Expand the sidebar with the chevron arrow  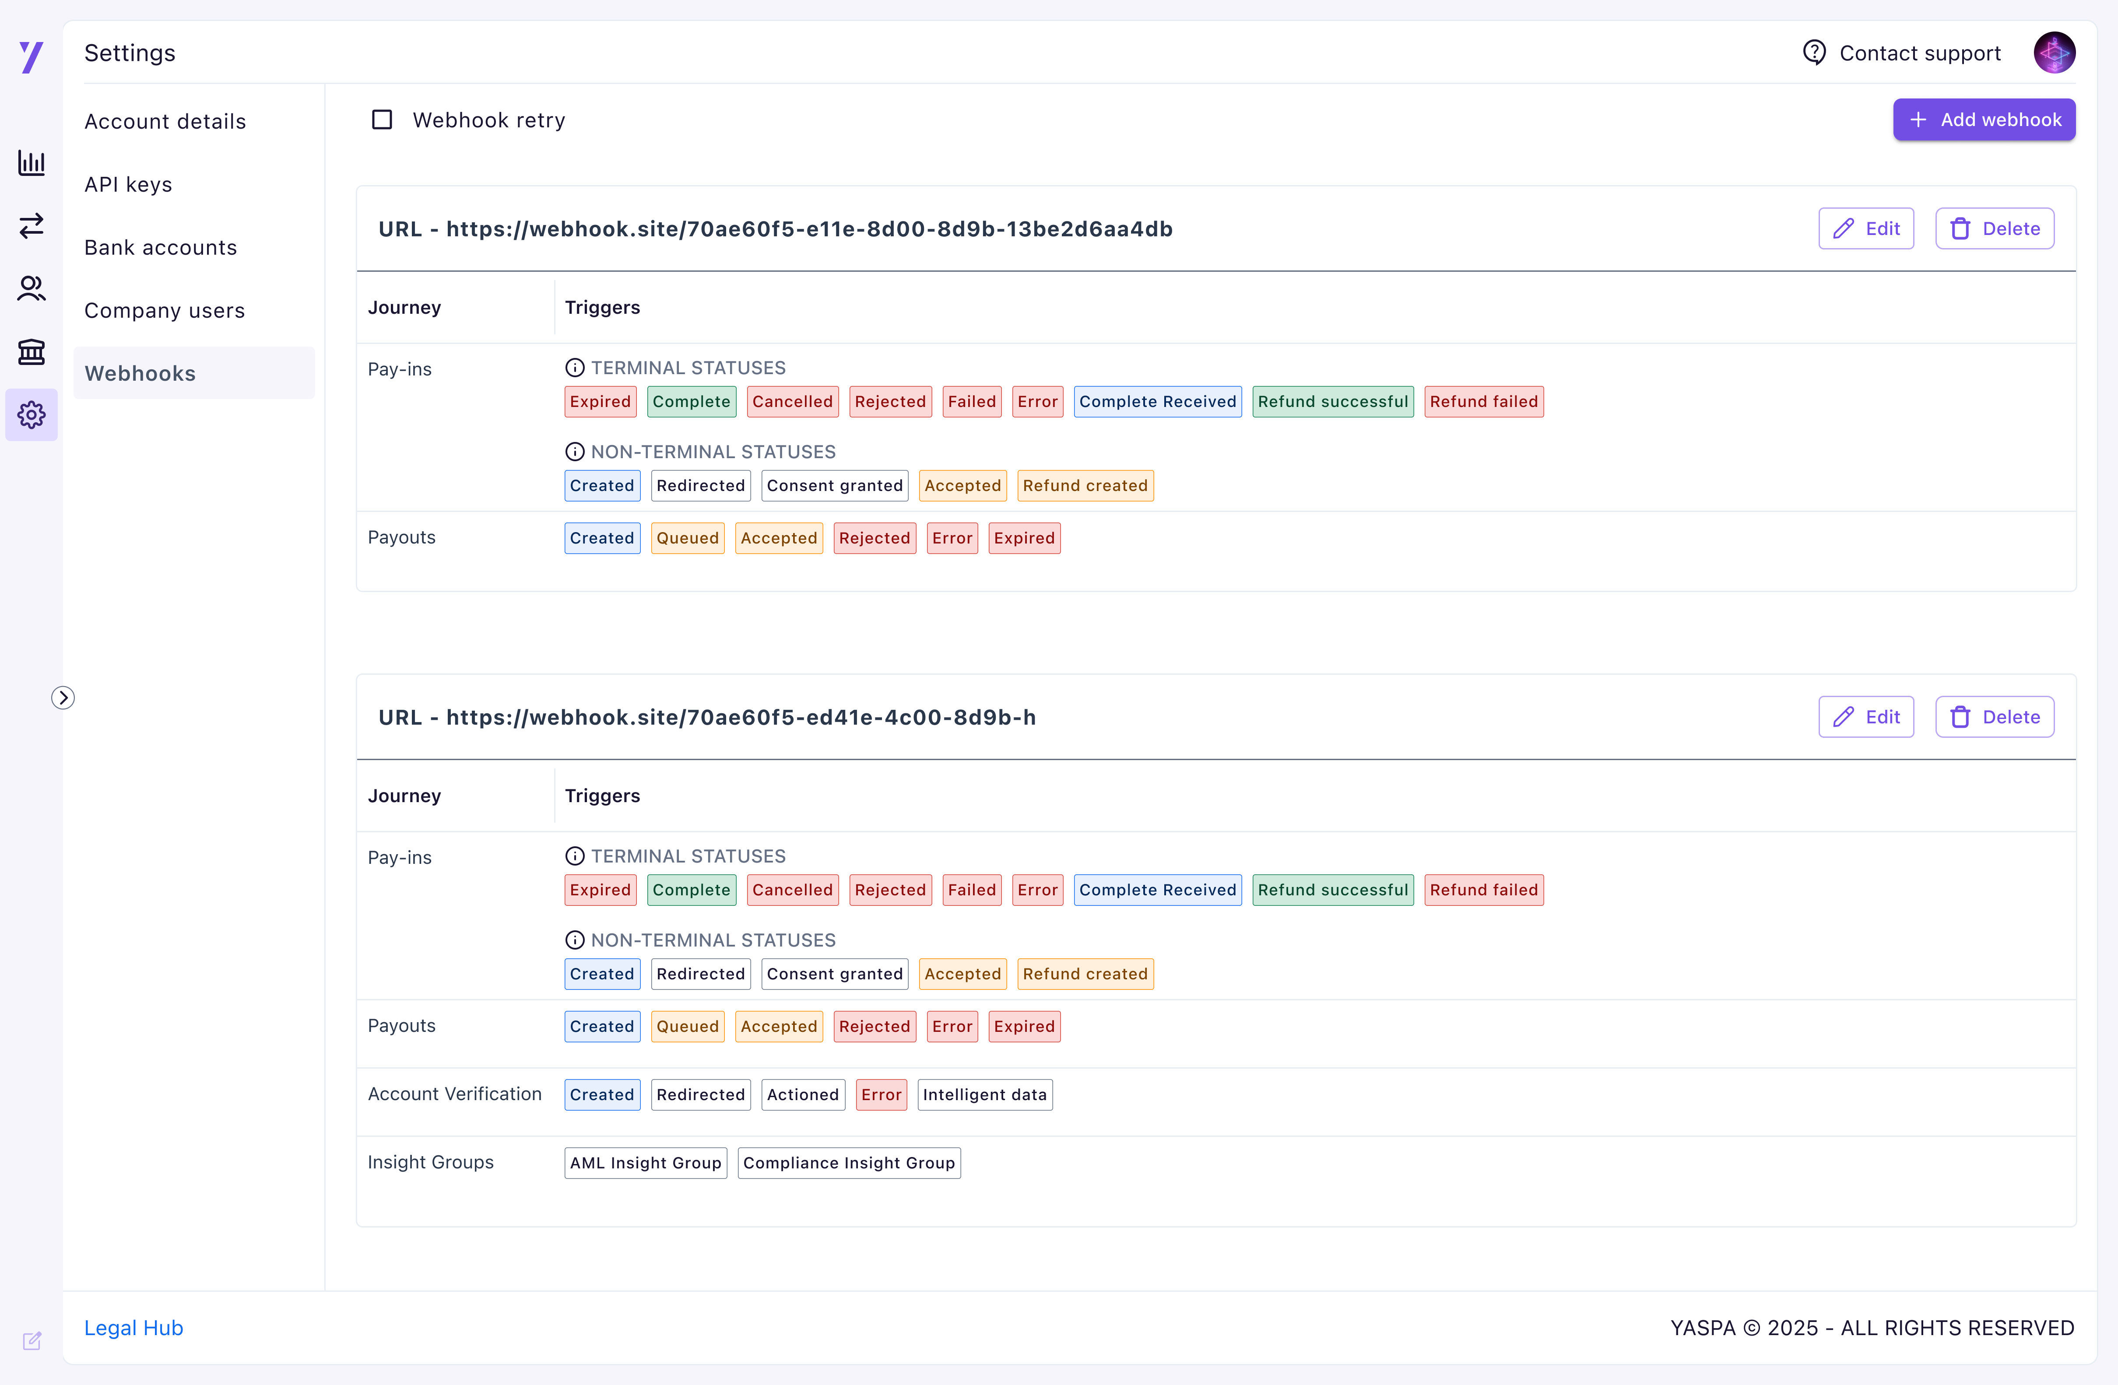tap(62, 698)
